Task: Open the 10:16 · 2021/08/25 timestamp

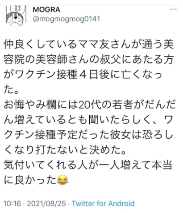Action: pyautogui.click(x=35, y=204)
